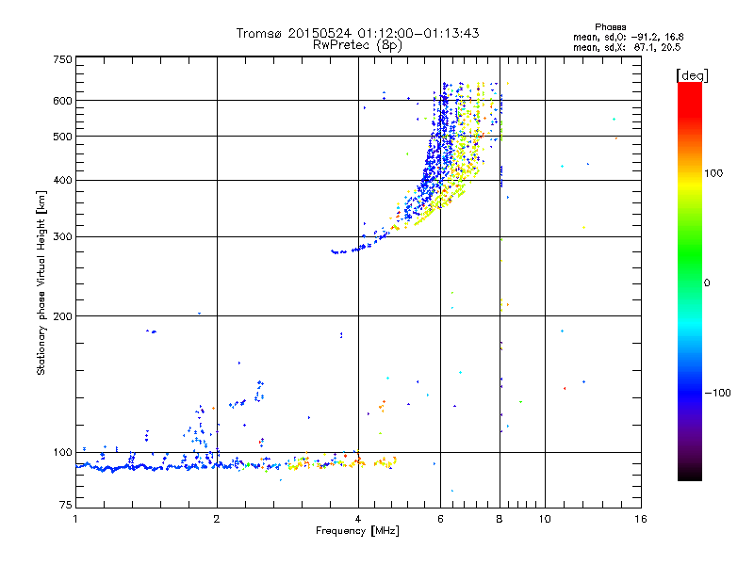Click the x-axis tick label "4"

[358, 519]
